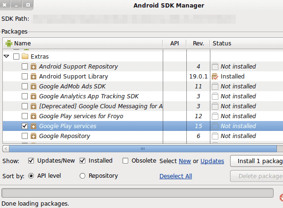
Task: Click the New selection link
Action: coord(185,161)
